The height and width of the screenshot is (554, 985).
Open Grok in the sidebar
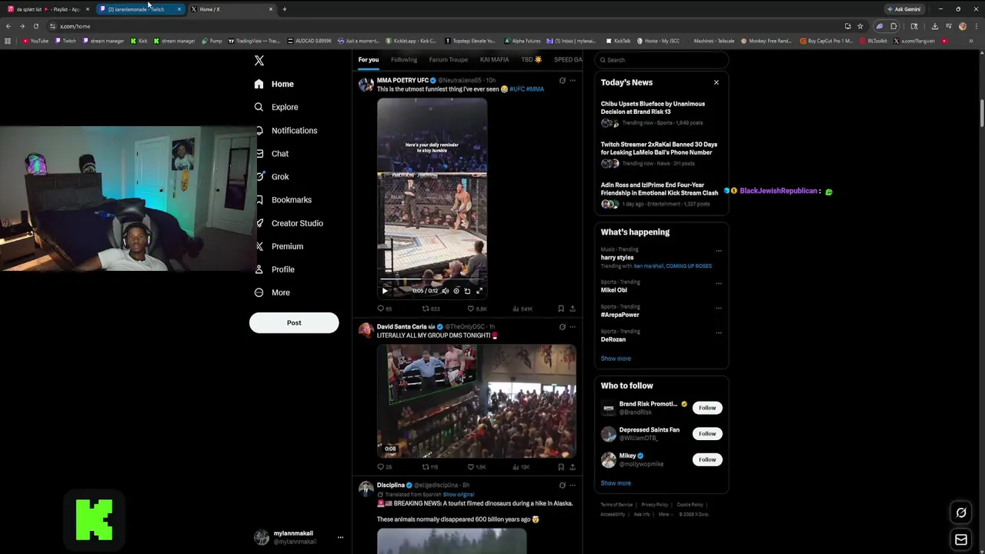(271, 176)
